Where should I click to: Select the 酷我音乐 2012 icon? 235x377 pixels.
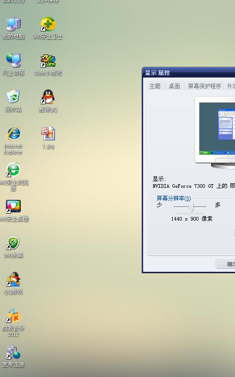pyautogui.click(x=13, y=316)
